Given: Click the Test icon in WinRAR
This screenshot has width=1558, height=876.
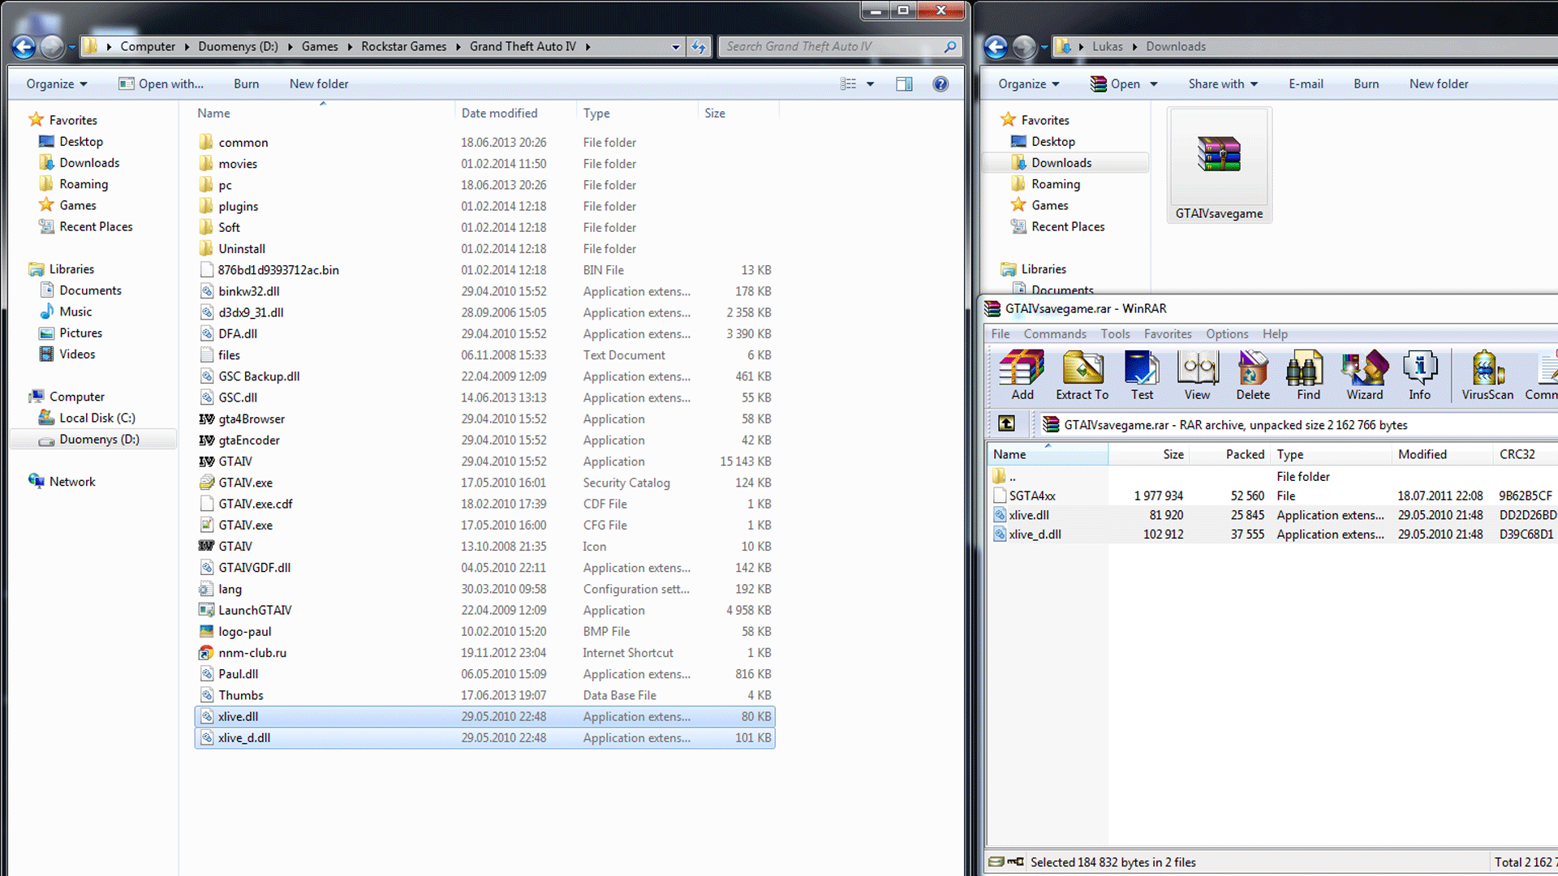Looking at the screenshot, I should (x=1142, y=376).
